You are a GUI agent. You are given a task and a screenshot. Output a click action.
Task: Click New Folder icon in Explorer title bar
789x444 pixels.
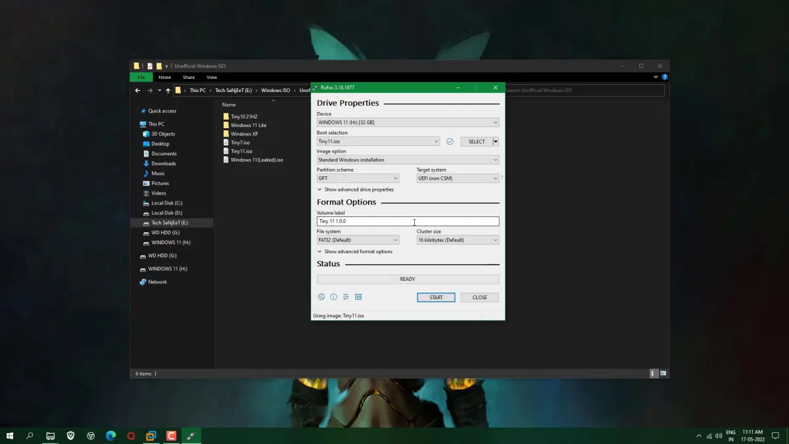pos(158,66)
